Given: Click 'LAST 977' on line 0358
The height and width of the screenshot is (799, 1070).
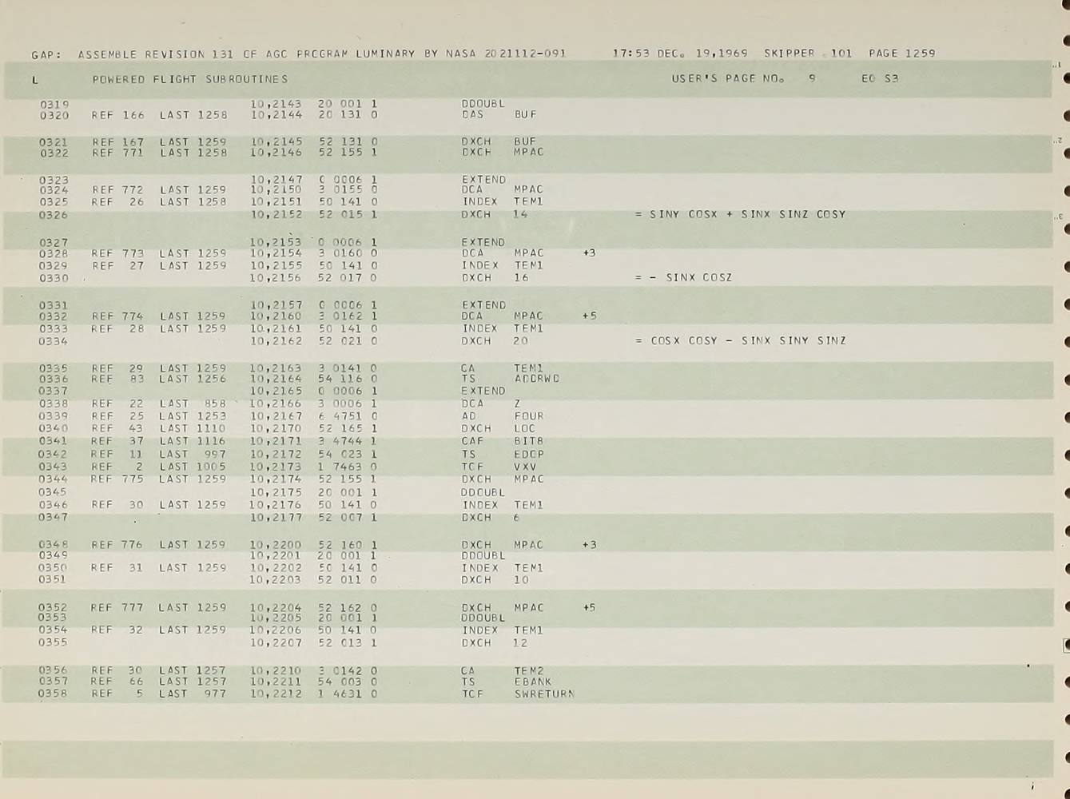Looking at the screenshot, I should pyautogui.click(x=193, y=694).
